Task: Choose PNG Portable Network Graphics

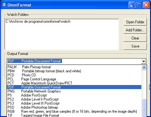Action: [74, 91]
